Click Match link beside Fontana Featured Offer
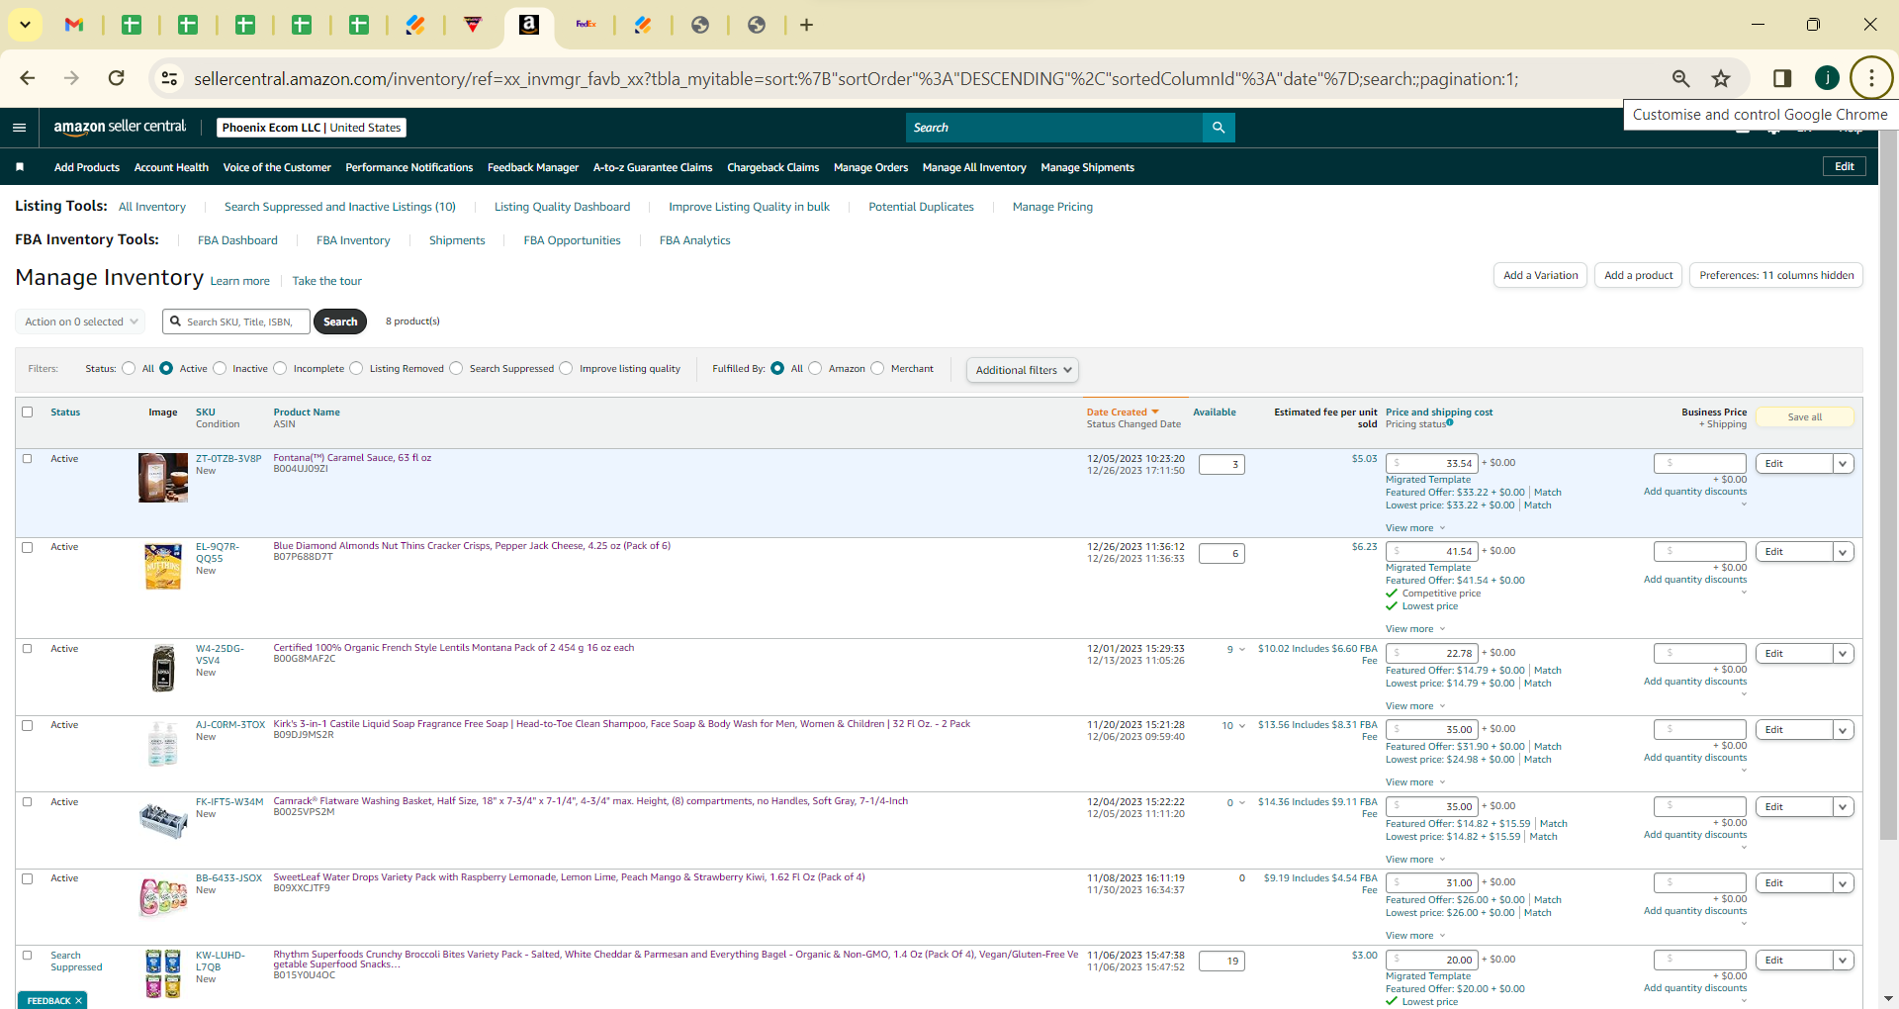 [1548, 493]
